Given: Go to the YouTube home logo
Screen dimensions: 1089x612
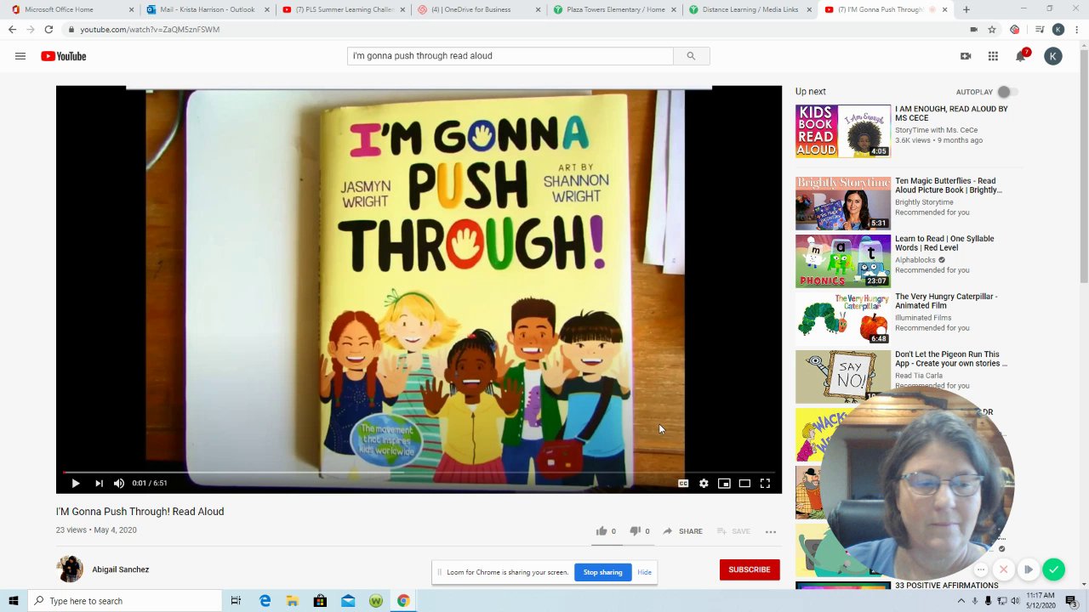Looking at the screenshot, I should 64,56.
